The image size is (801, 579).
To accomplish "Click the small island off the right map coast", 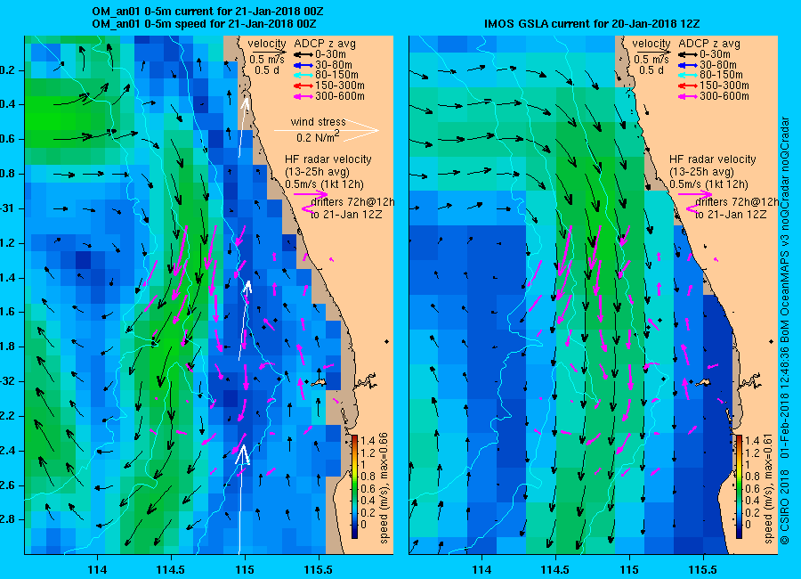I will click(705, 383).
